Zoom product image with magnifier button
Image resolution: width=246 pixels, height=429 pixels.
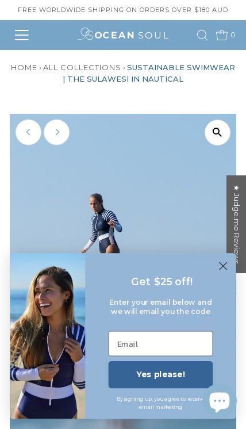coord(217,132)
